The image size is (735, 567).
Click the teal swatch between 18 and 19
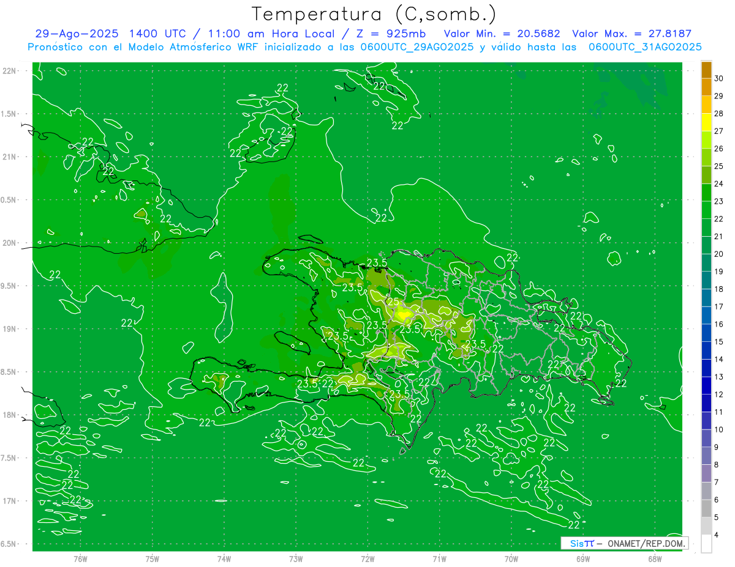point(706,280)
